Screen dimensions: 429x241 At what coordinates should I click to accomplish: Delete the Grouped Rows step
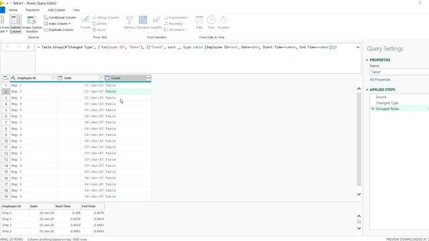[x=373, y=108]
